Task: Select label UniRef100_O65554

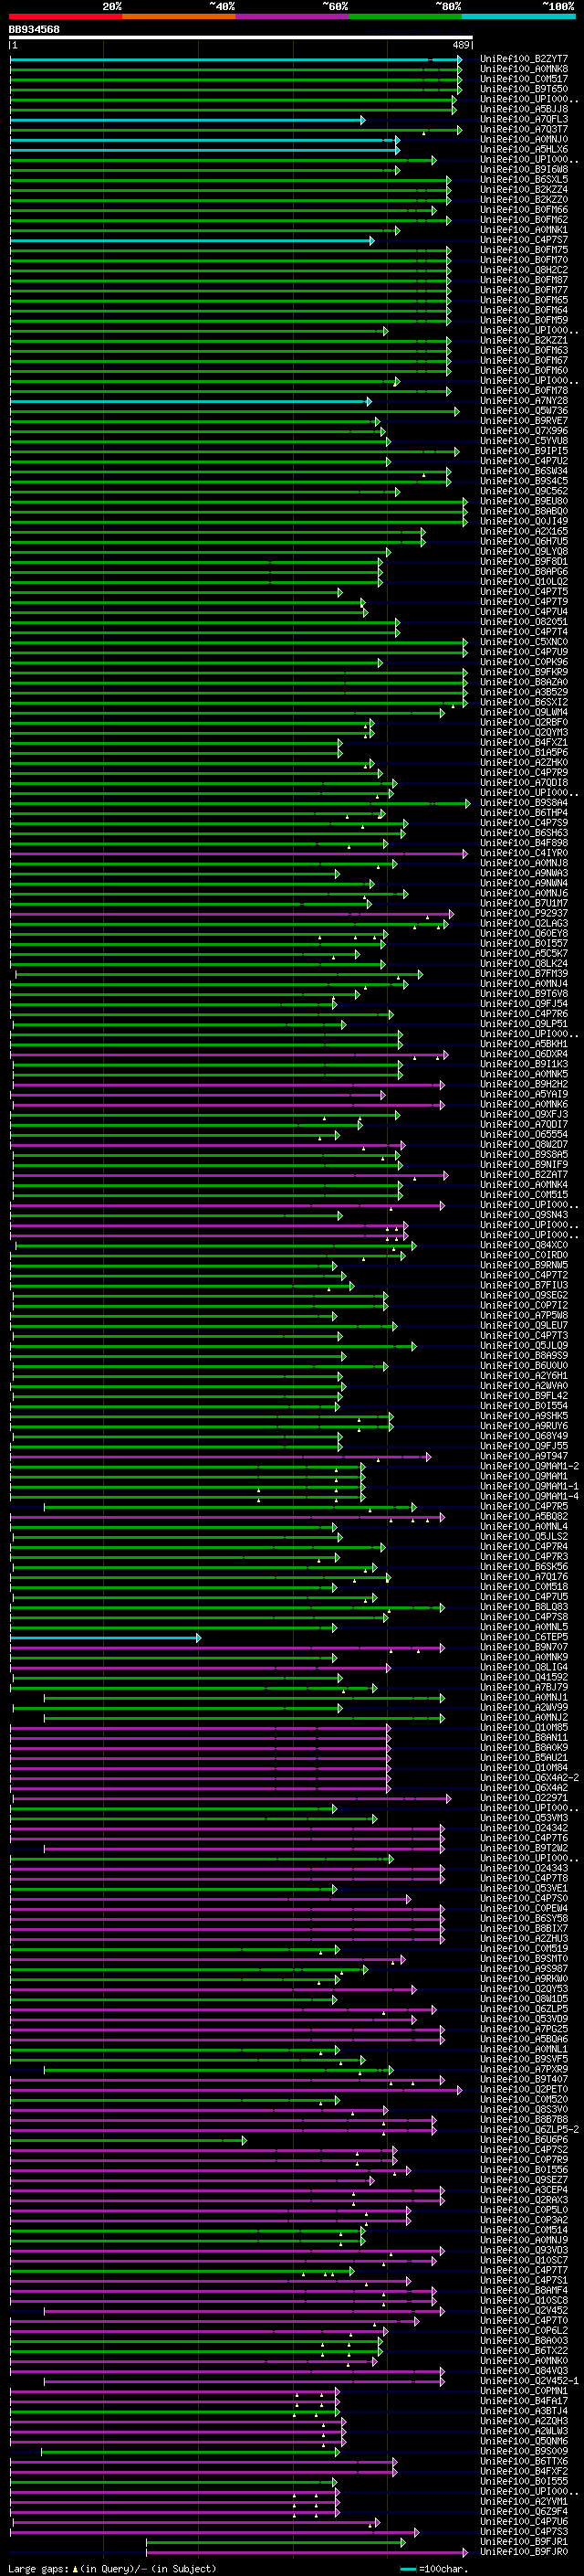Action: (524, 1134)
